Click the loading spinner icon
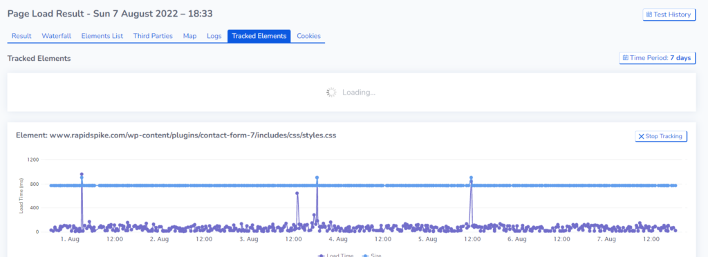Image resolution: width=708 pixels, height=257 pixels. [x=331, y=93]
